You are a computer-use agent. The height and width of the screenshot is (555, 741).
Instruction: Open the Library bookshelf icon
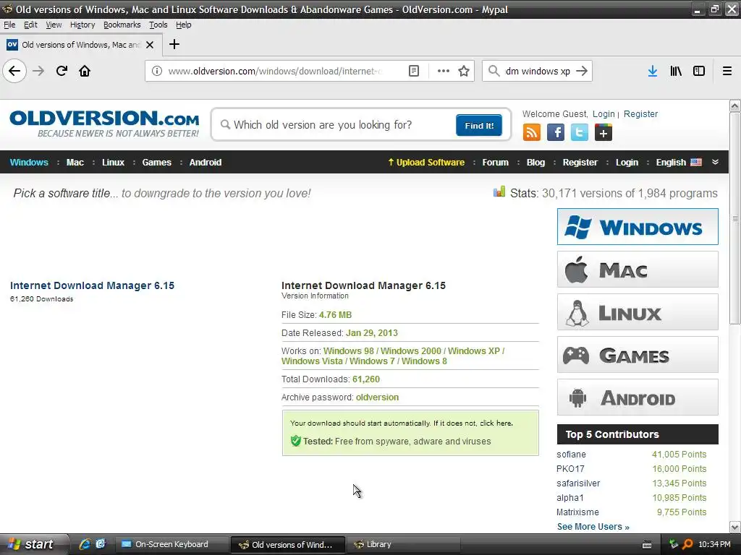coord(676,72)
